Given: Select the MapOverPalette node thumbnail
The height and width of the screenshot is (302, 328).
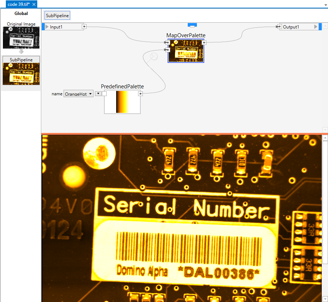Looking at the screenshot, I should coord(186,51).
